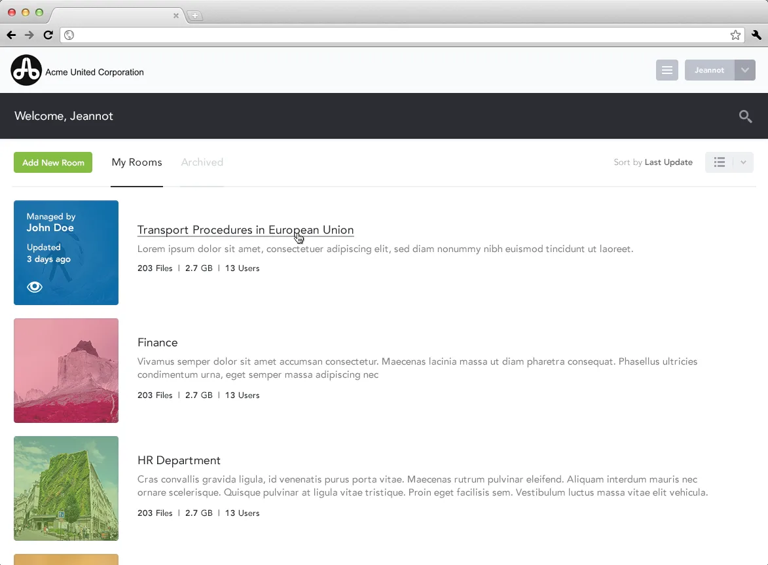The image size is (768, 565).
Task: Click '203 Files' under HR Department
Action: tap(155, 513)
